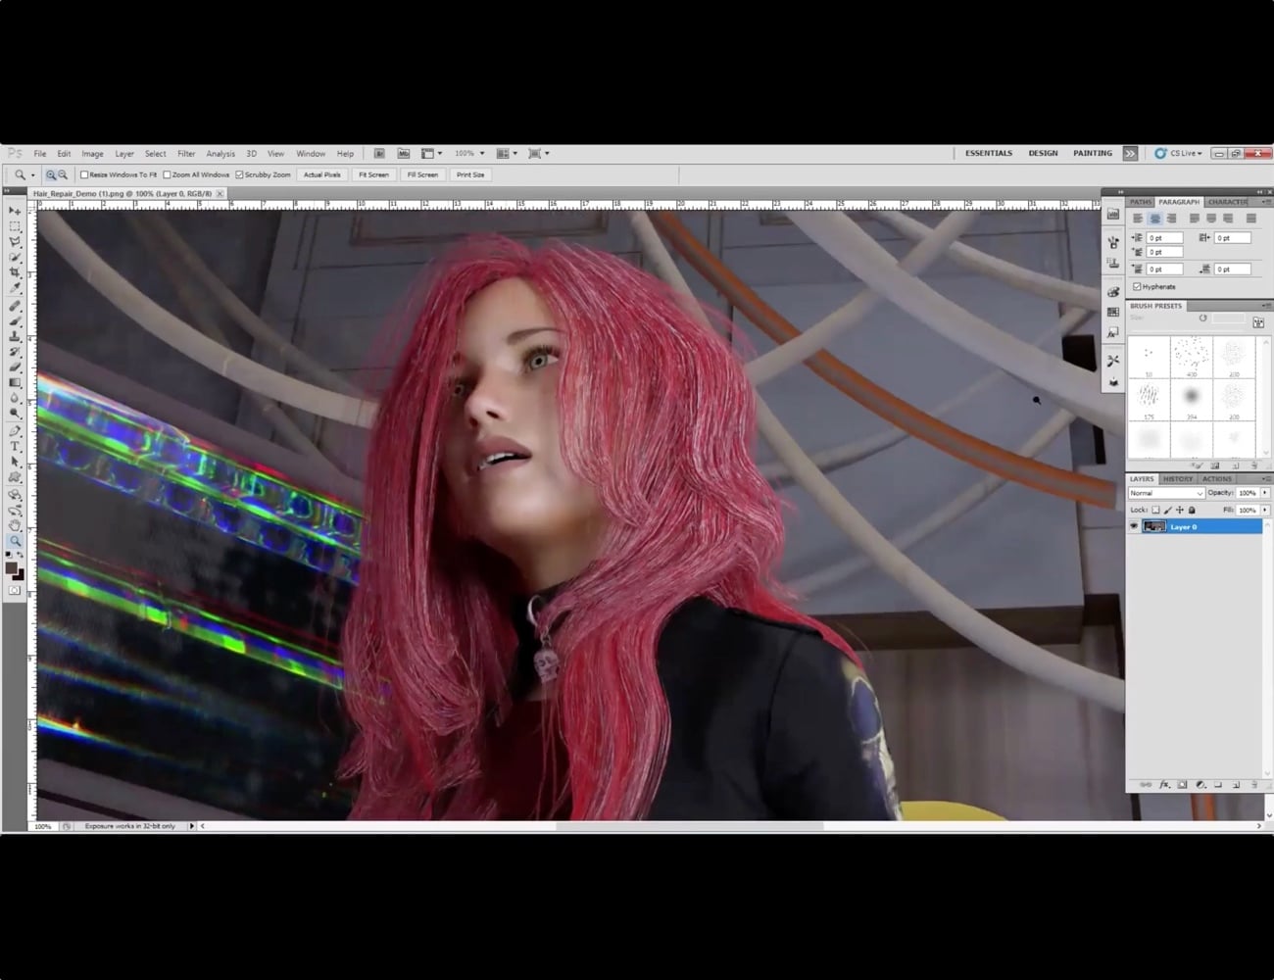The width and height of the screenshot is (1274, 980).
Task: Launch Bridge from the Br icon
Action: pos(379,154)
